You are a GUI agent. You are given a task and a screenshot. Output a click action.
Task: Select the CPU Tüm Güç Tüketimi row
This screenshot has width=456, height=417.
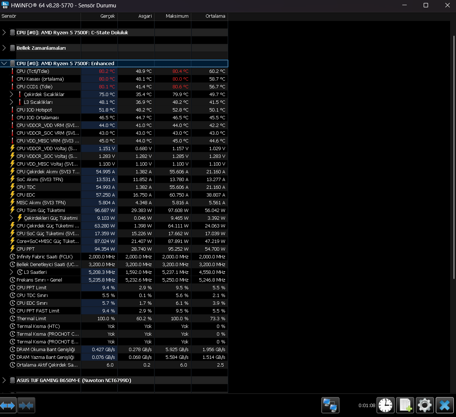[114, 211]
